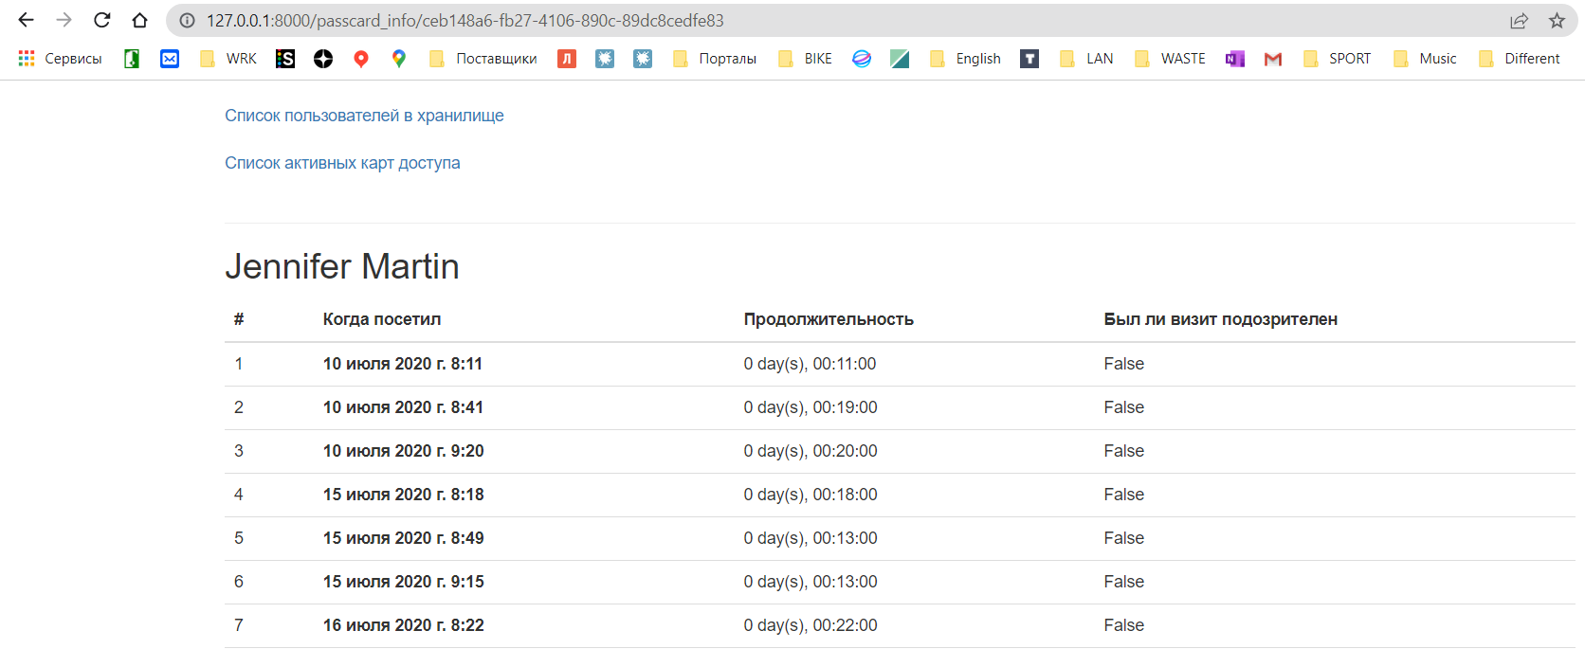The width and height of the screenshot is (1585, 649).
Task: Share this page via the share icon
Action: [1519, 21]
